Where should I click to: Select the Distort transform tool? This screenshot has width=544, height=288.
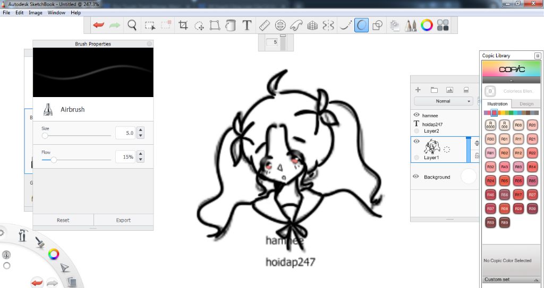(x=215, y=25)
